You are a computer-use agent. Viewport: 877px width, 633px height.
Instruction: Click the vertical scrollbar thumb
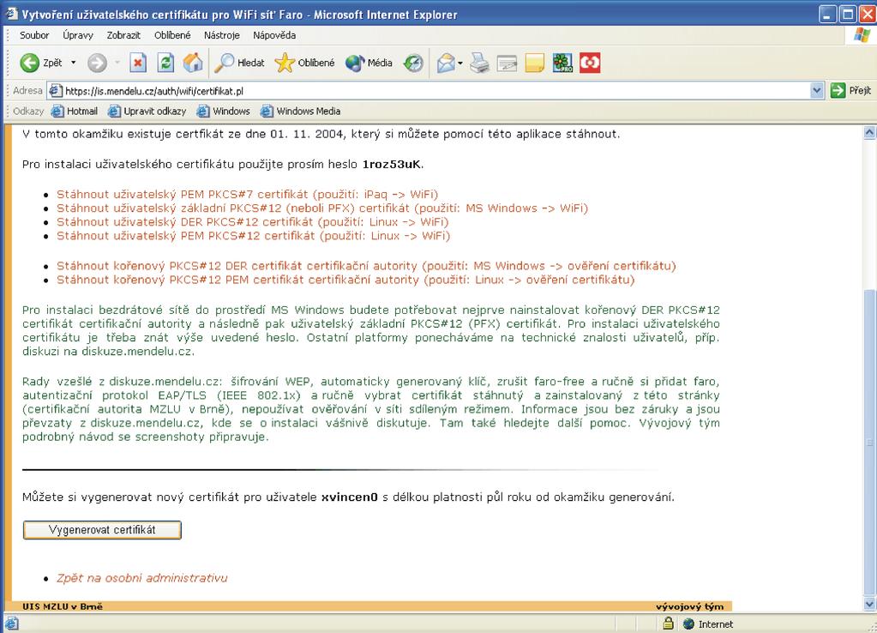(x=869, y=442)
